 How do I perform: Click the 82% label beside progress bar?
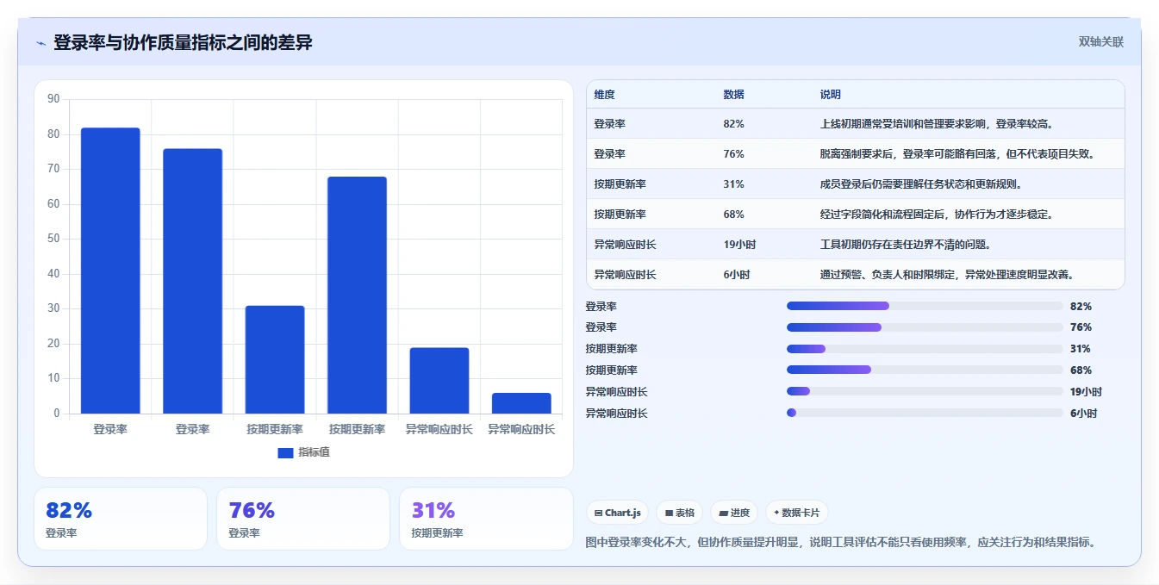(1081, 306)
